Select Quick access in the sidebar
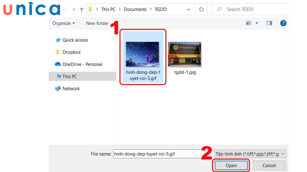This screenshot has width=307, height=172. pos(75,40)
